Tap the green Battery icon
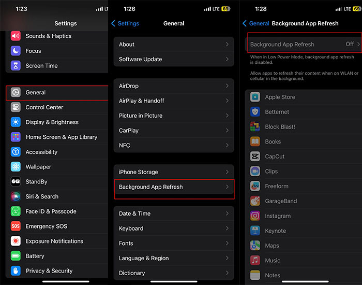The width and height of the screenshot is (362, 285). point(16,256)
